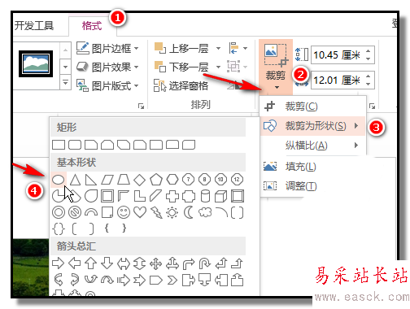Image resolution: width=410 pixels, height=309 pixels.
Task: Select the four-way quad arrow shape
Action: 156,263
